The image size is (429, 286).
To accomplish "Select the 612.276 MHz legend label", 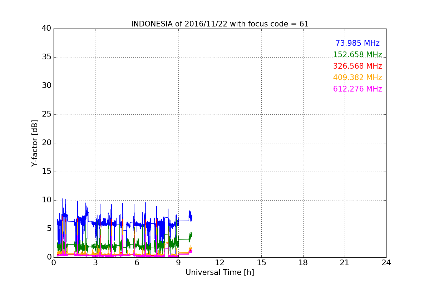I will pos(357,89).
